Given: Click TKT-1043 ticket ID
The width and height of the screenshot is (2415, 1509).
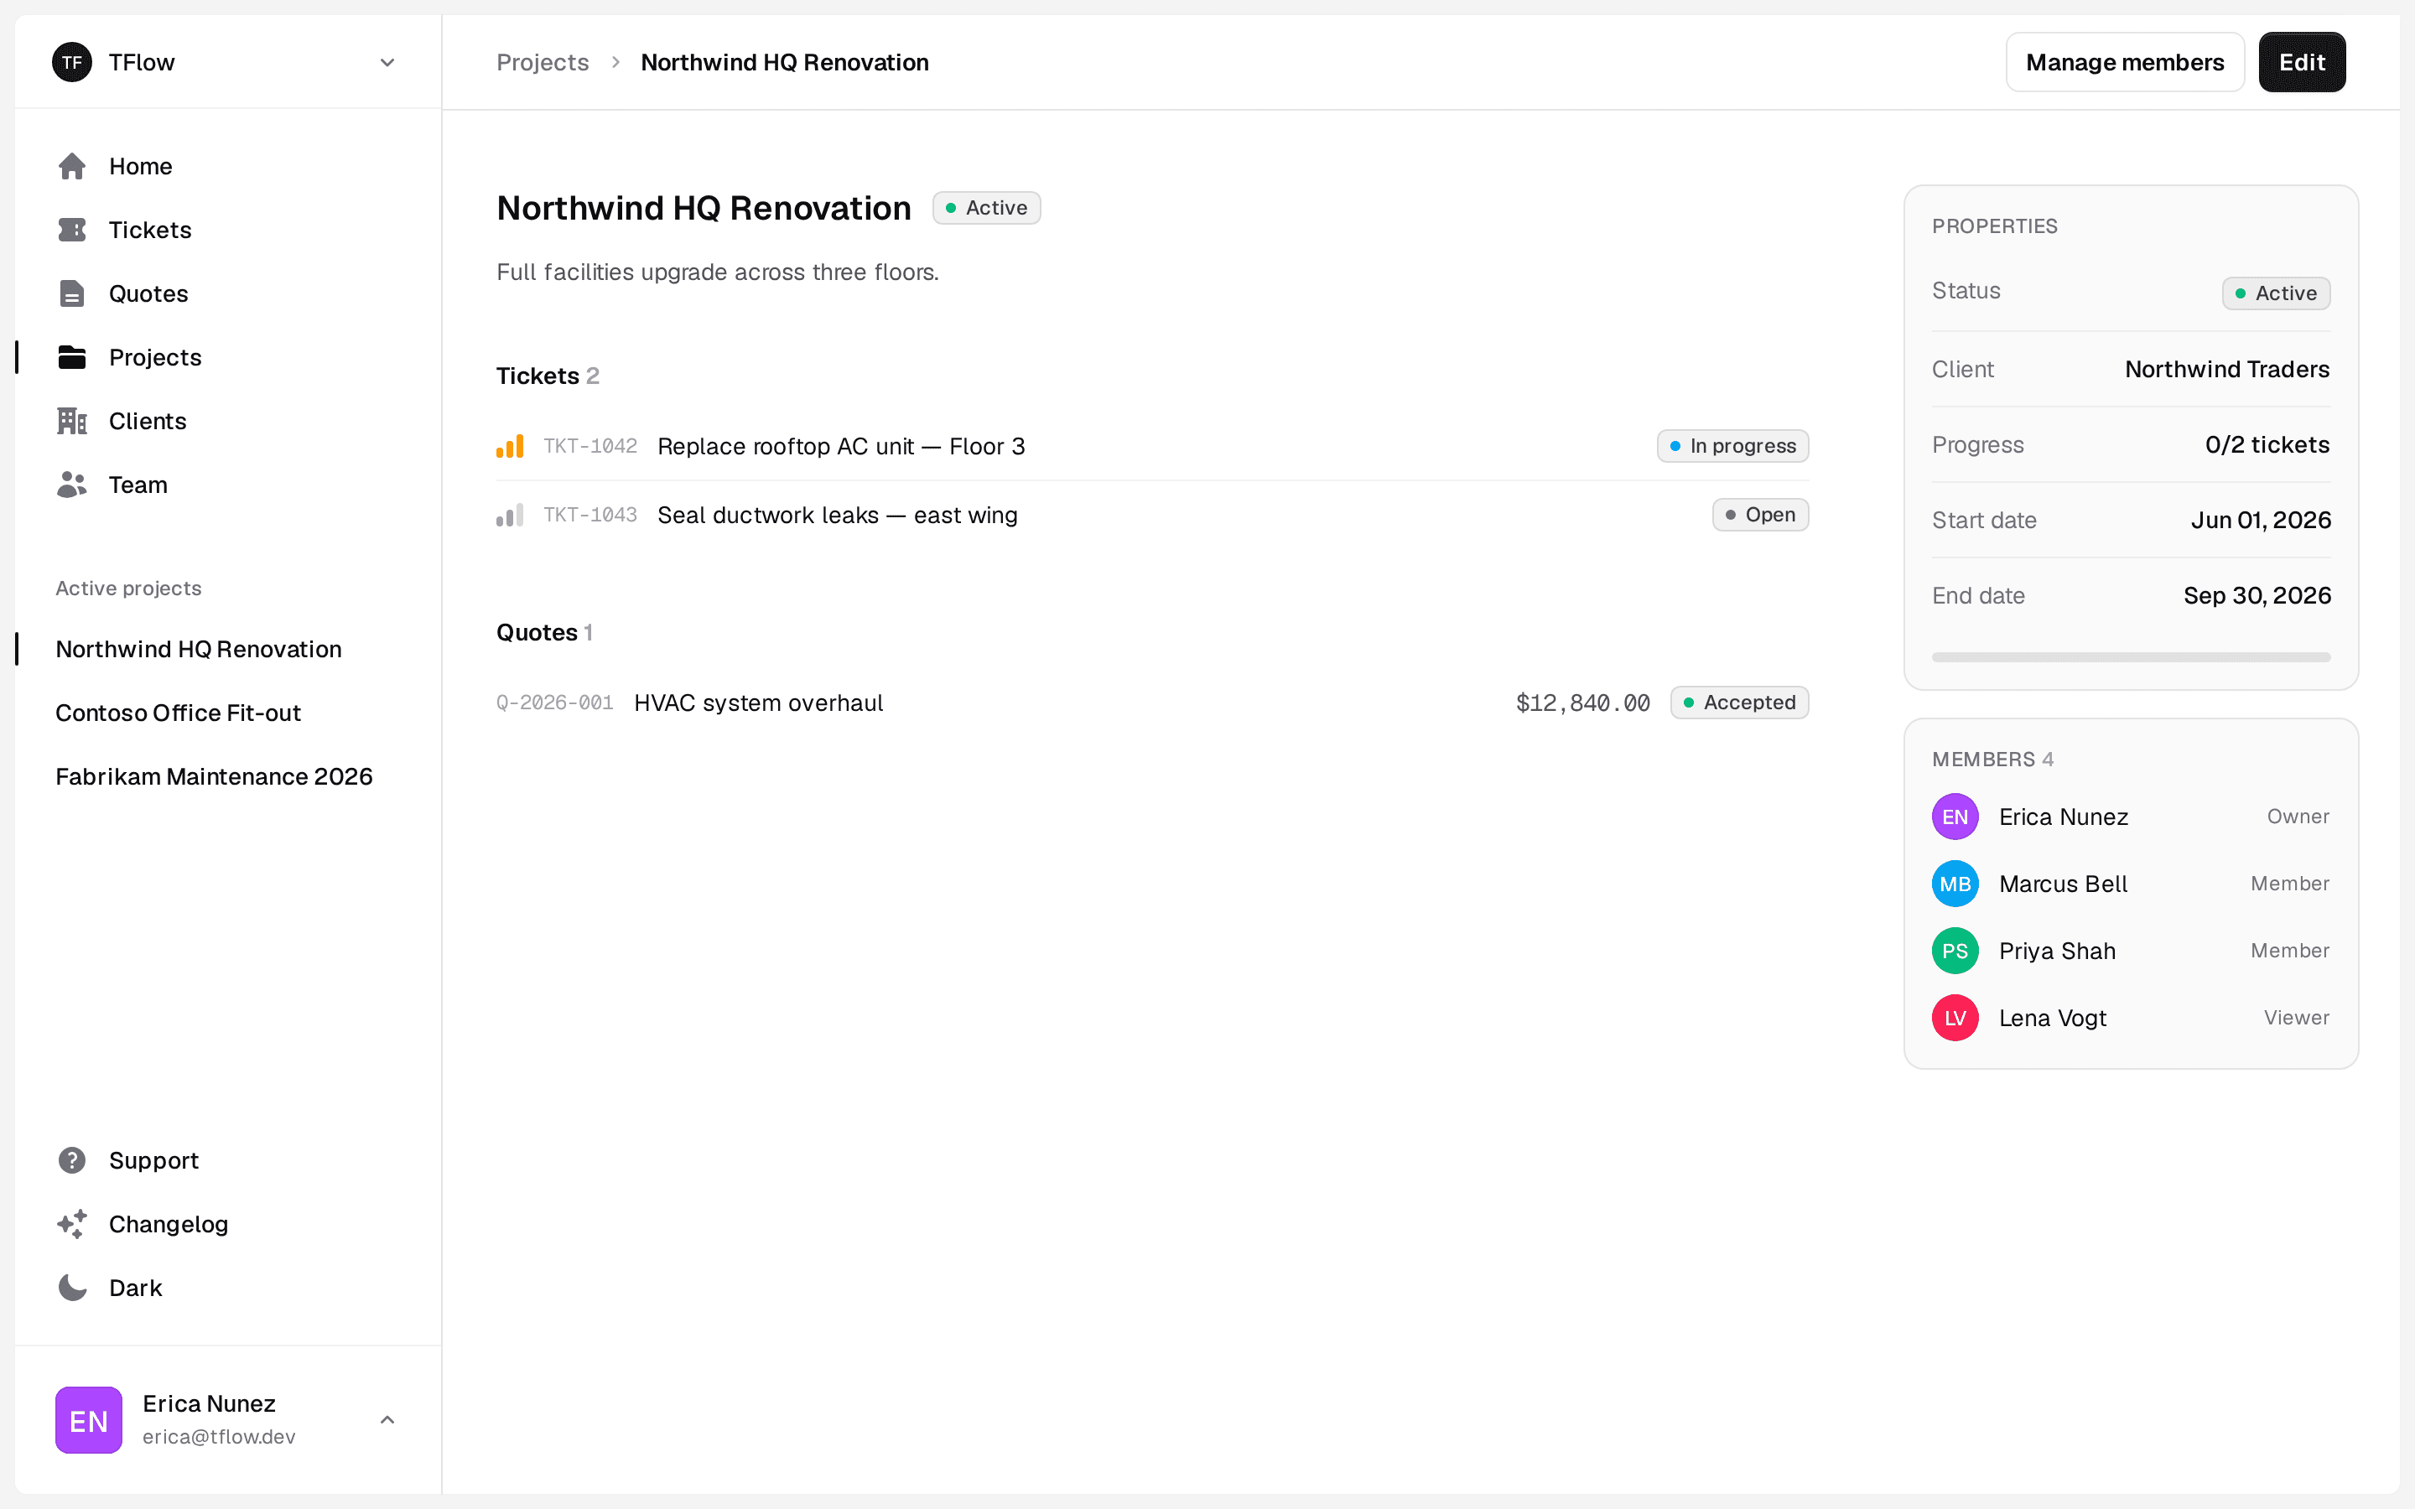Looking at the screenshot, I should click(589, 515).
